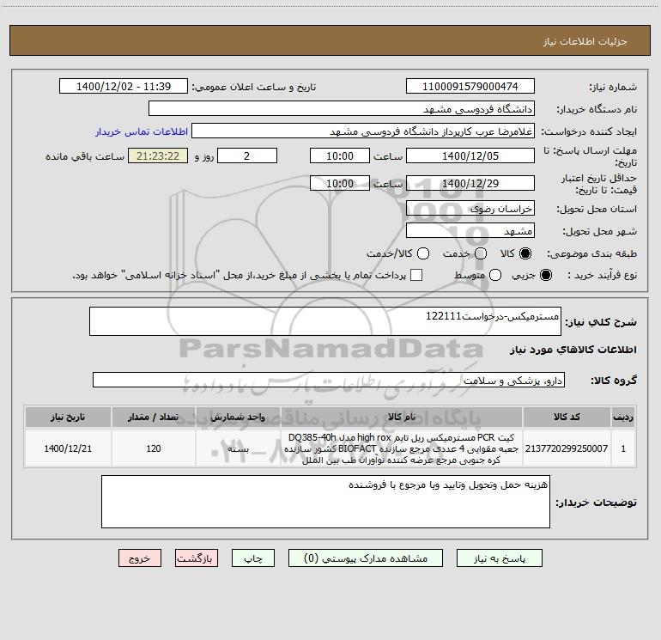Viewport: 661px width, 640px height.
Task: Click the product code 213772029925​0007 cell
Action: pos(567,448)
